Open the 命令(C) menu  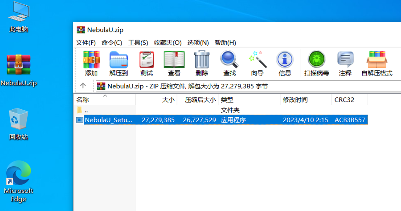(x=112, y=43)
